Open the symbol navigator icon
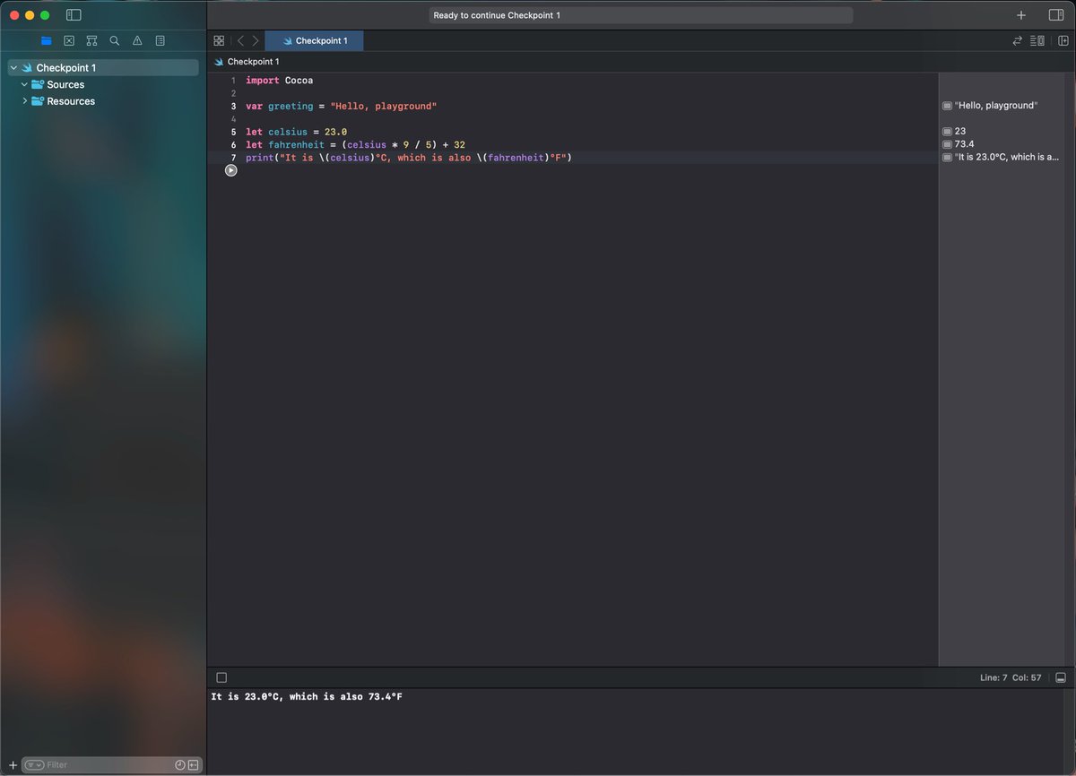 coord(91,40)
